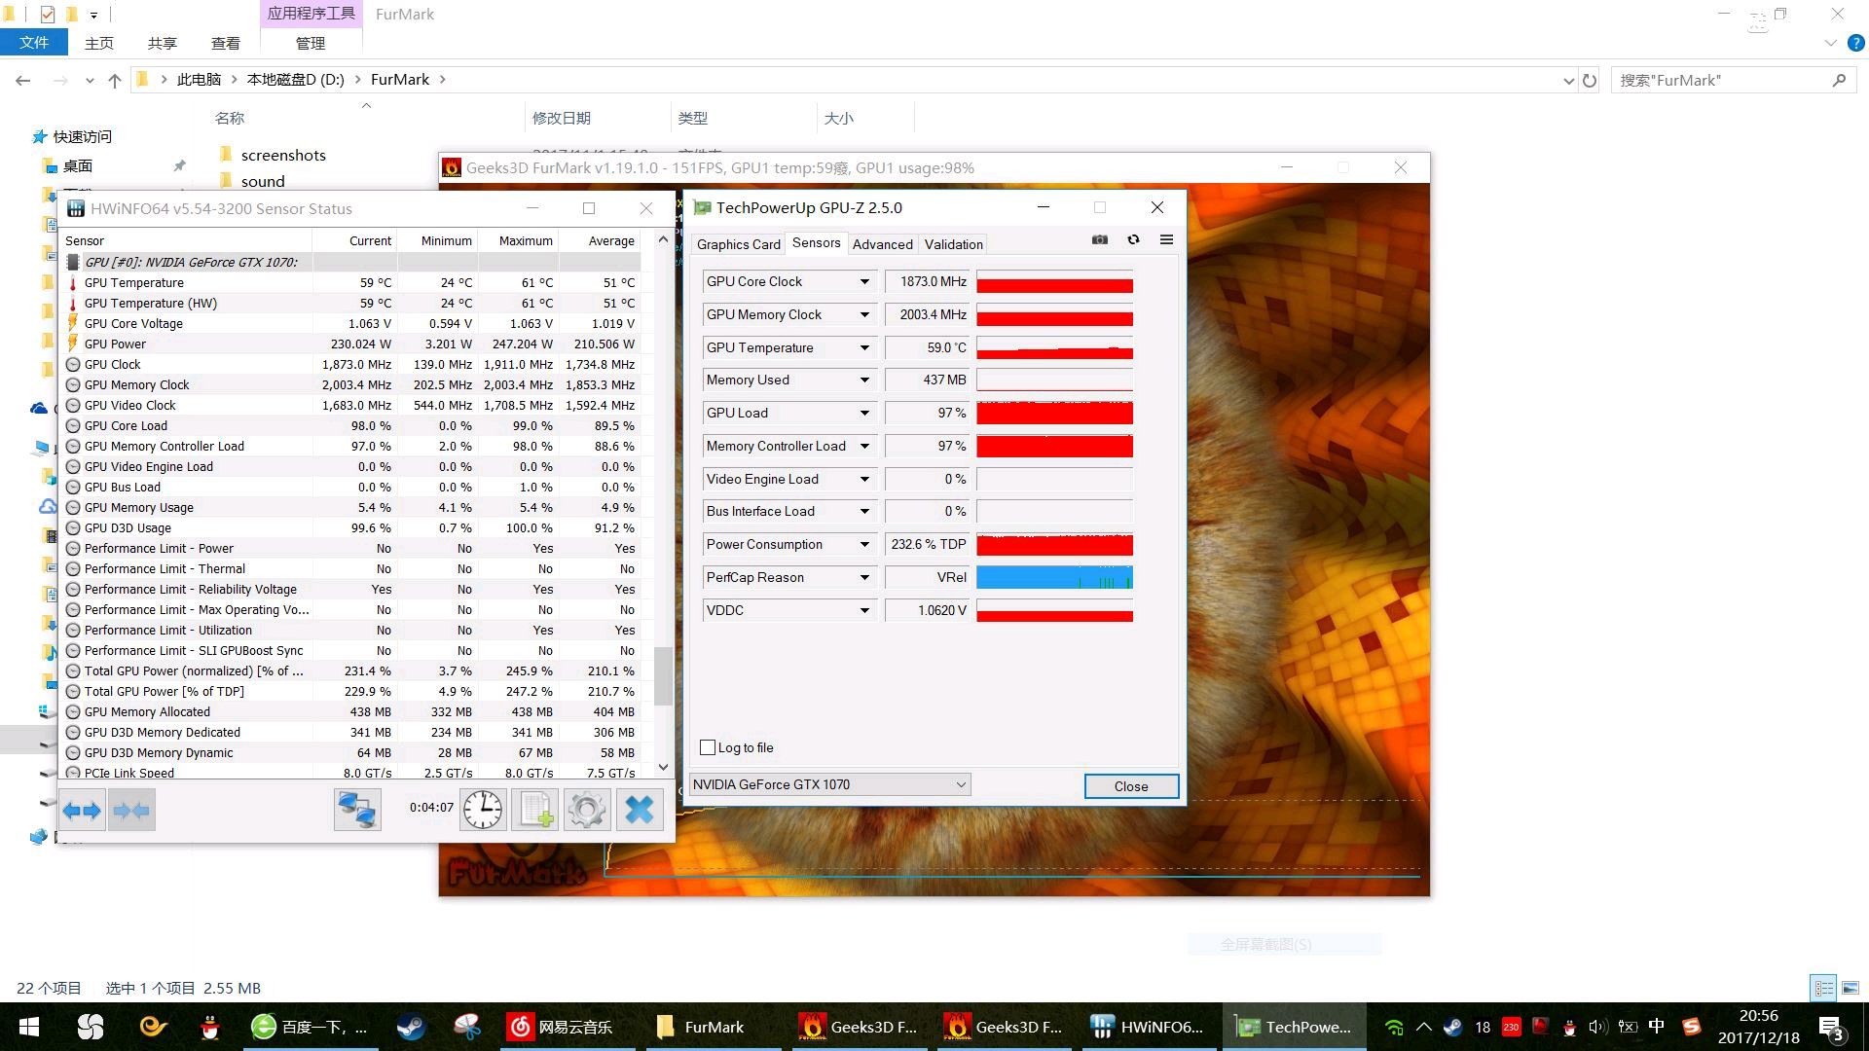The height and width of the screenshot is (1051, 1869).
Task: Select the GPU D3D Usage row
Action: [353, 527]
